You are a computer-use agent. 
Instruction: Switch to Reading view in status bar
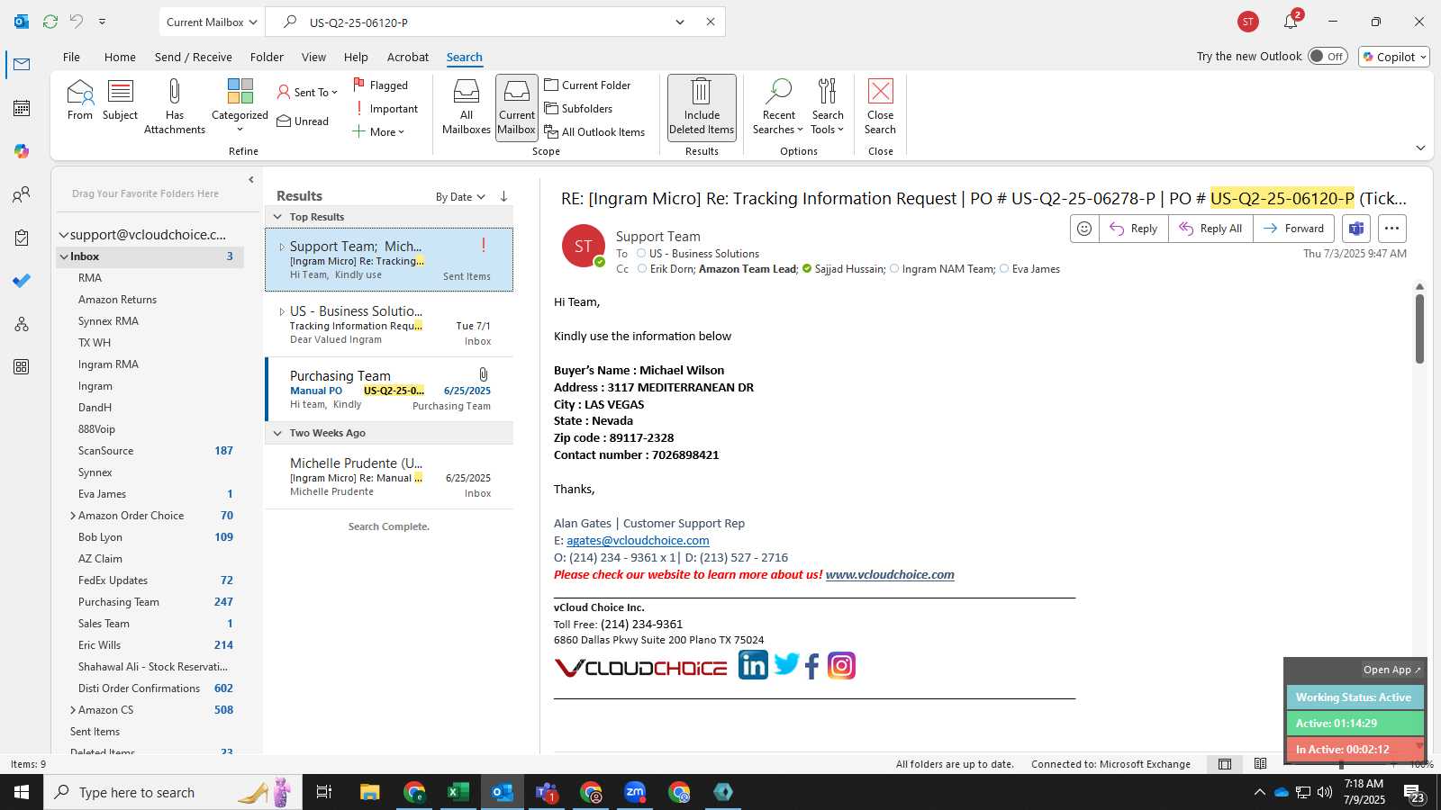coord(1260,764)
